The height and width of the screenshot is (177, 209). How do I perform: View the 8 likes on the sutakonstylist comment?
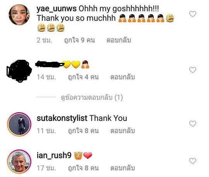coord(83,131)
